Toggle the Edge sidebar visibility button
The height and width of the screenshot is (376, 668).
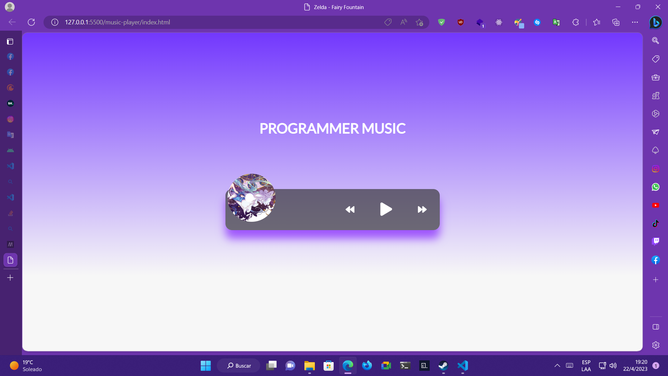coord(655,327)
